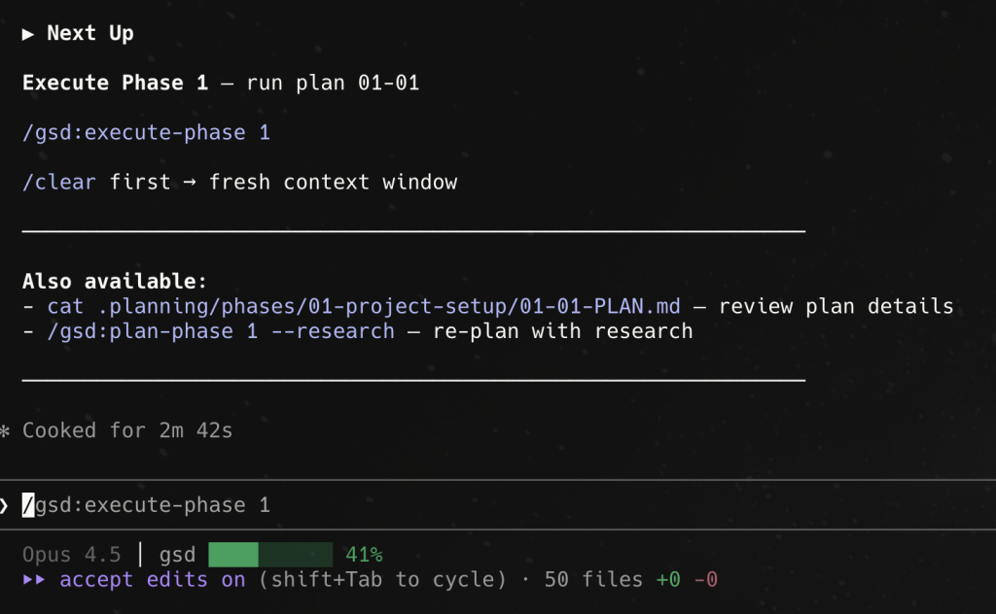Screen dimensions: 996x614
Task: Click the asterisk before Cooked for 2m 42s
Action: point(5,430)
